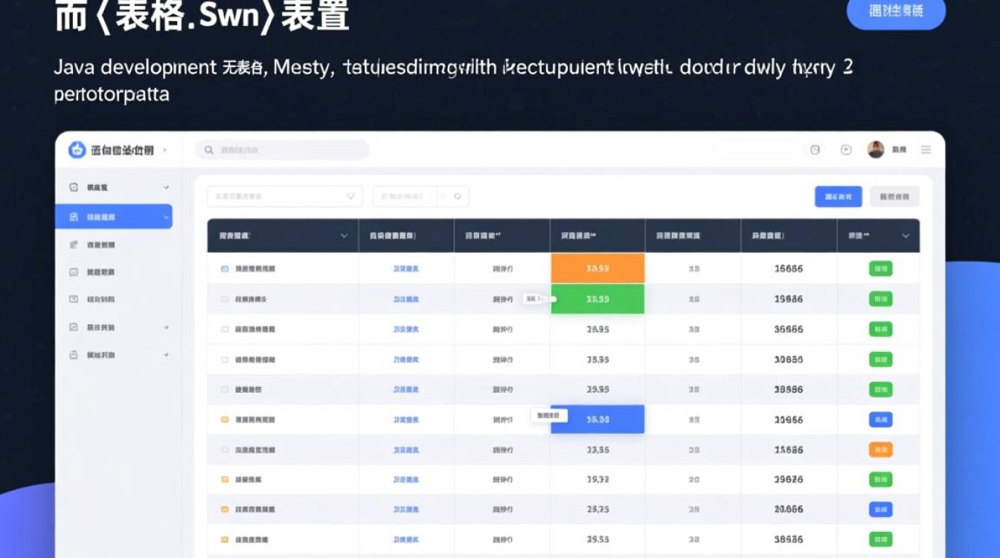
Task: Click the blue app logo in the sidebar
Action: pos(76,150)
